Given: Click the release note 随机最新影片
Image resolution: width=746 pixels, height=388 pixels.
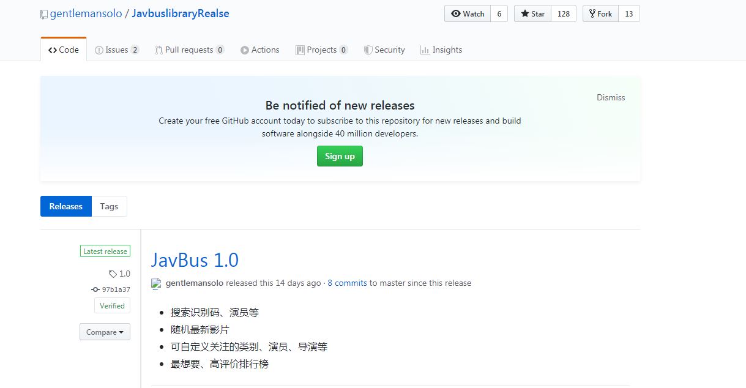Looking at the screenshot, I should (200, 330).
